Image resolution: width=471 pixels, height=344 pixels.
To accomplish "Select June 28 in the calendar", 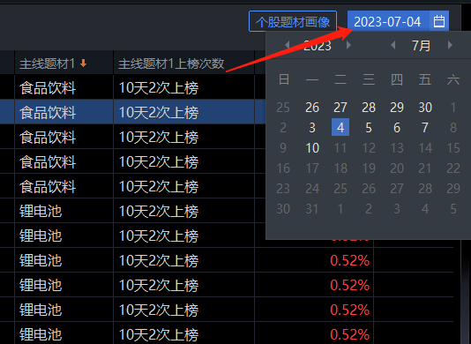I will (x=369, y=108).
